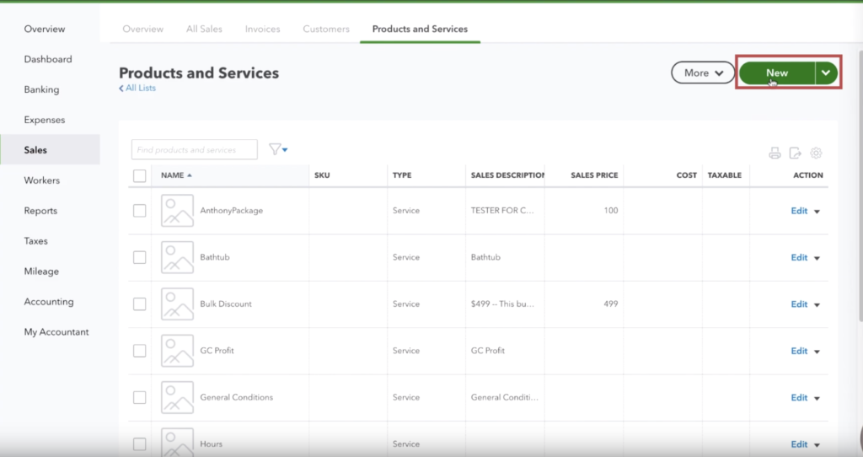Check the AnthonyPackage row checkbox

pyautogui.click(x=140, y=211)
